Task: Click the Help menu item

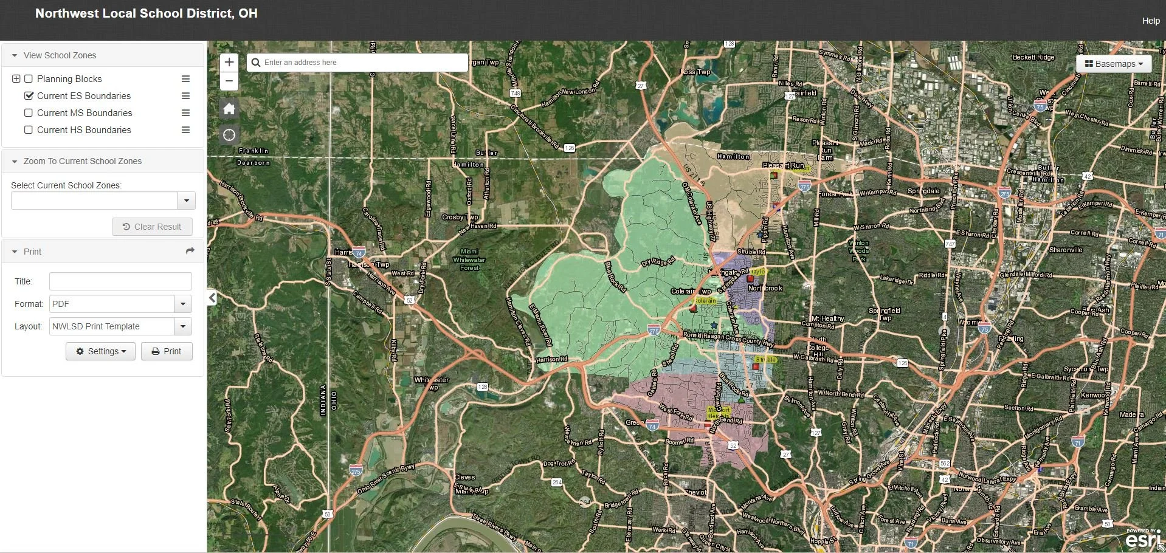Action: click(1150, 20)
